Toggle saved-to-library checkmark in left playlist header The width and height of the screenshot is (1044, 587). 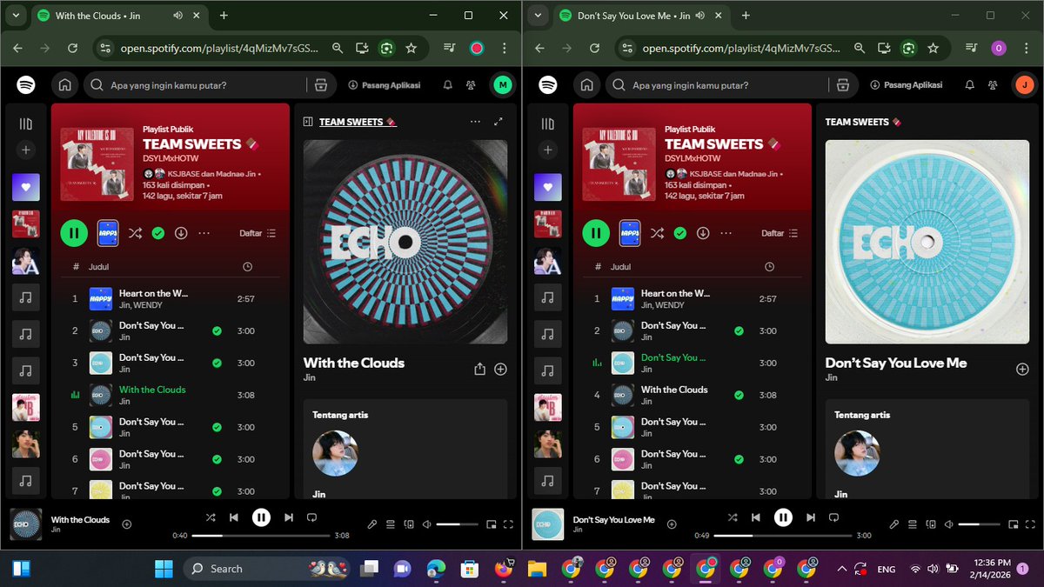point(157,233)
